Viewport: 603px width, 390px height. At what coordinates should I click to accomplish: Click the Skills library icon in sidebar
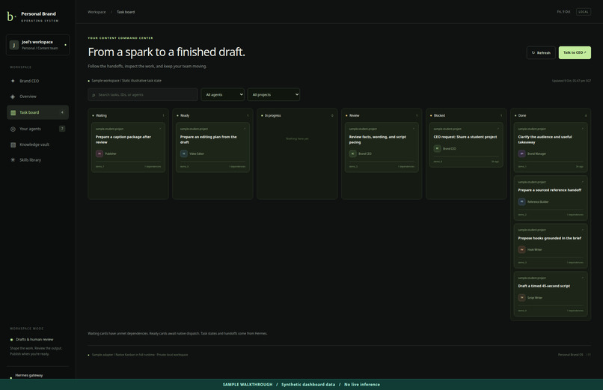(13, 160)
